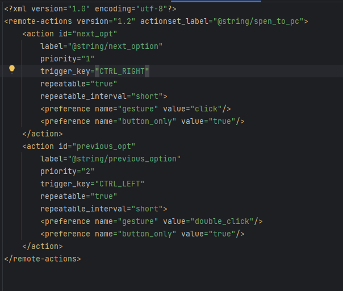Click the next_opt action id value
Image resolution: width=343 pixels, height=291 pixels.
(x=94, y=34)
